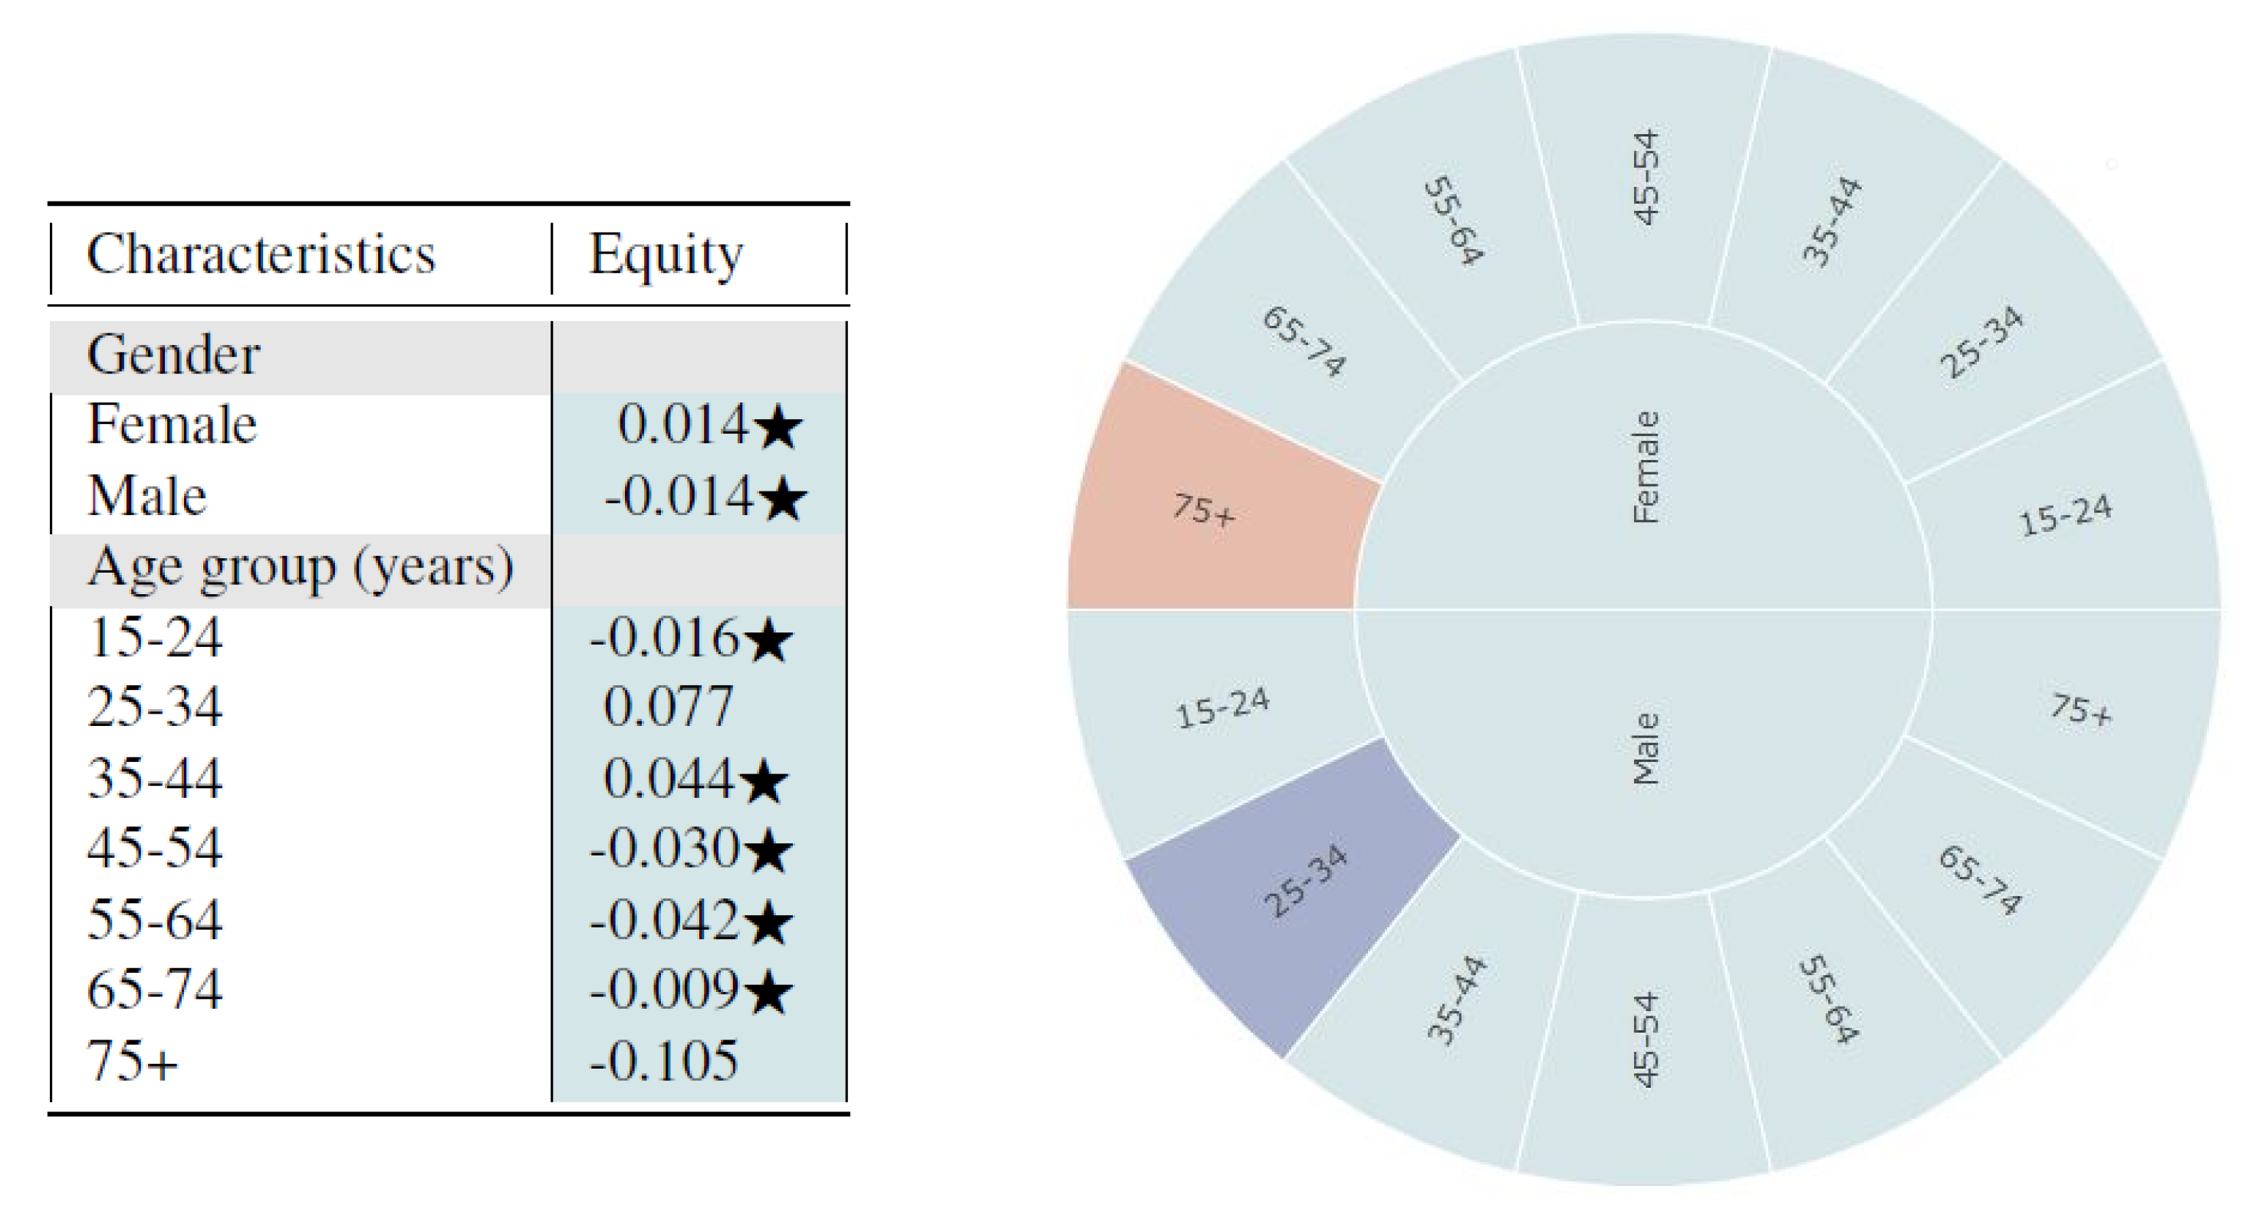Click the Female 15-24 sunburst segment
This screenshot has height=1225, width=2249.
2066,515
